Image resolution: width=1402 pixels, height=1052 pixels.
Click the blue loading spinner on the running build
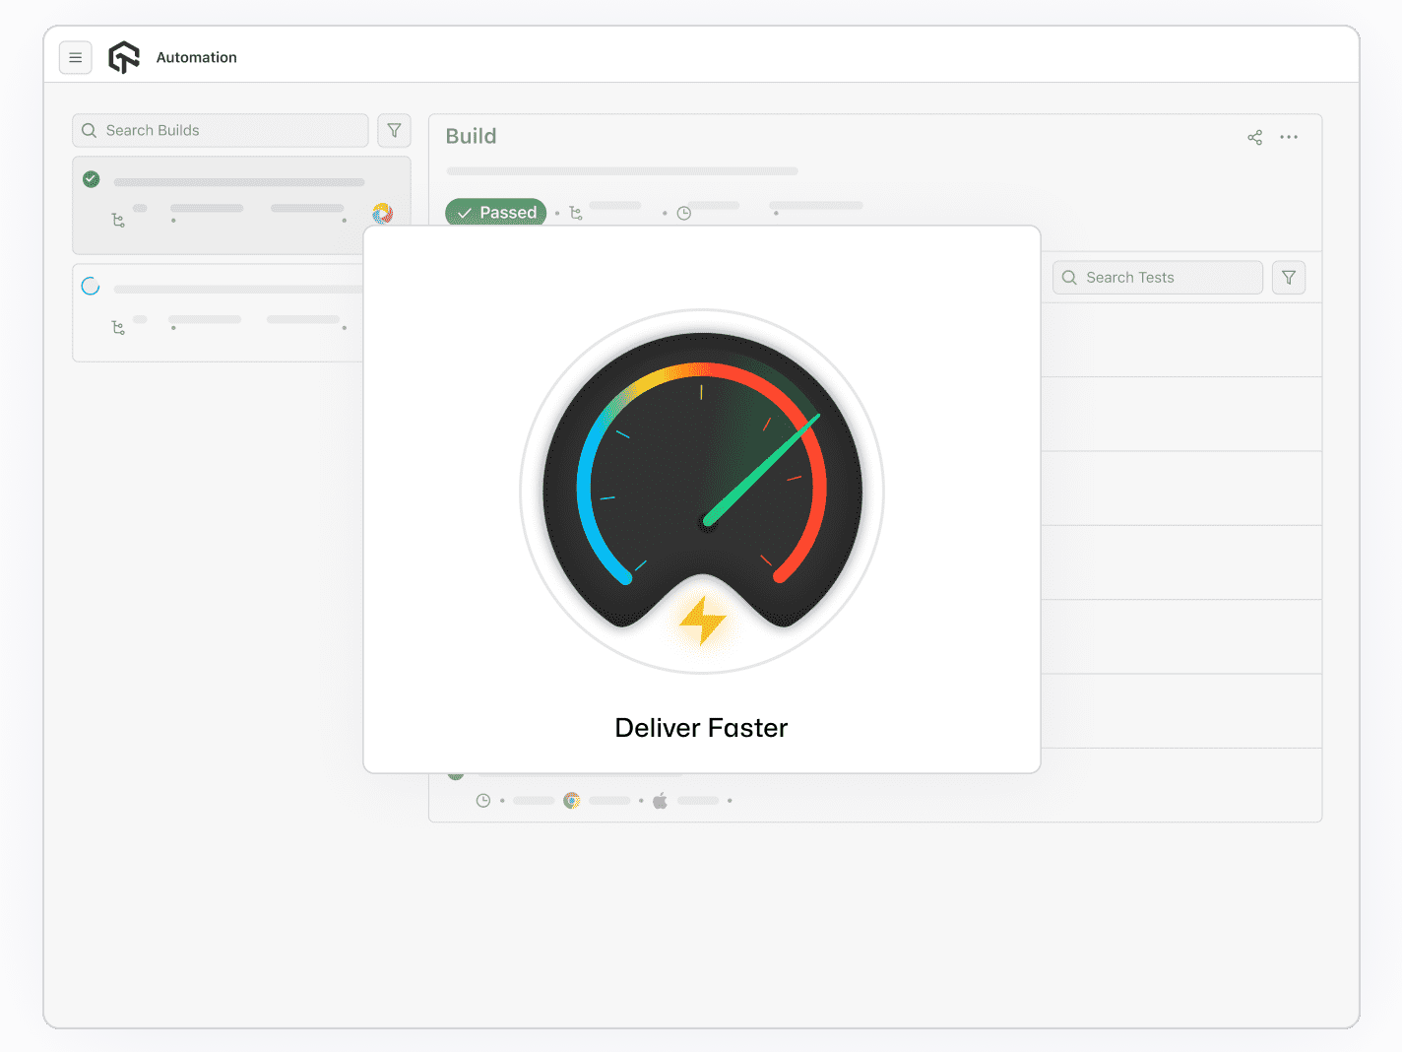pos(91,286)
